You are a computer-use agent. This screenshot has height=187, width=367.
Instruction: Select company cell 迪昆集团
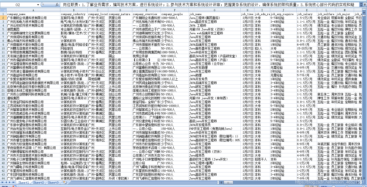pos(33,29)
